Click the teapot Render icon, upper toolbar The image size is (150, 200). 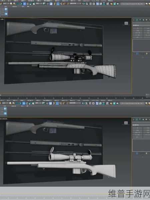[118, 4]
